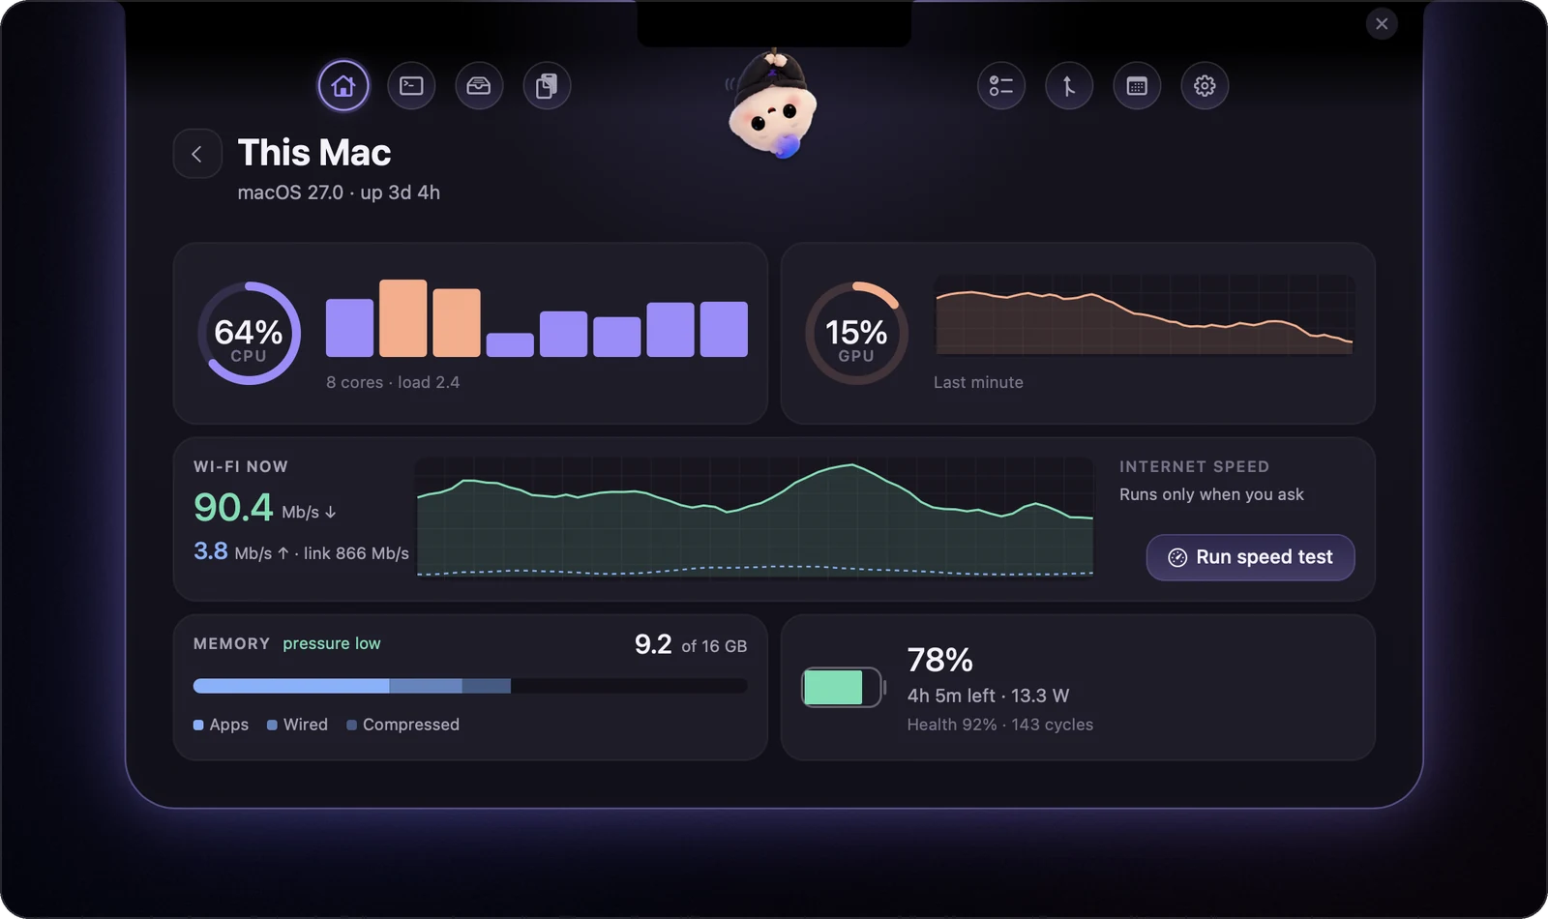Click the "90.4" download speed value
The width and height of the screenshot is (1548, 919).
[233, 508]
